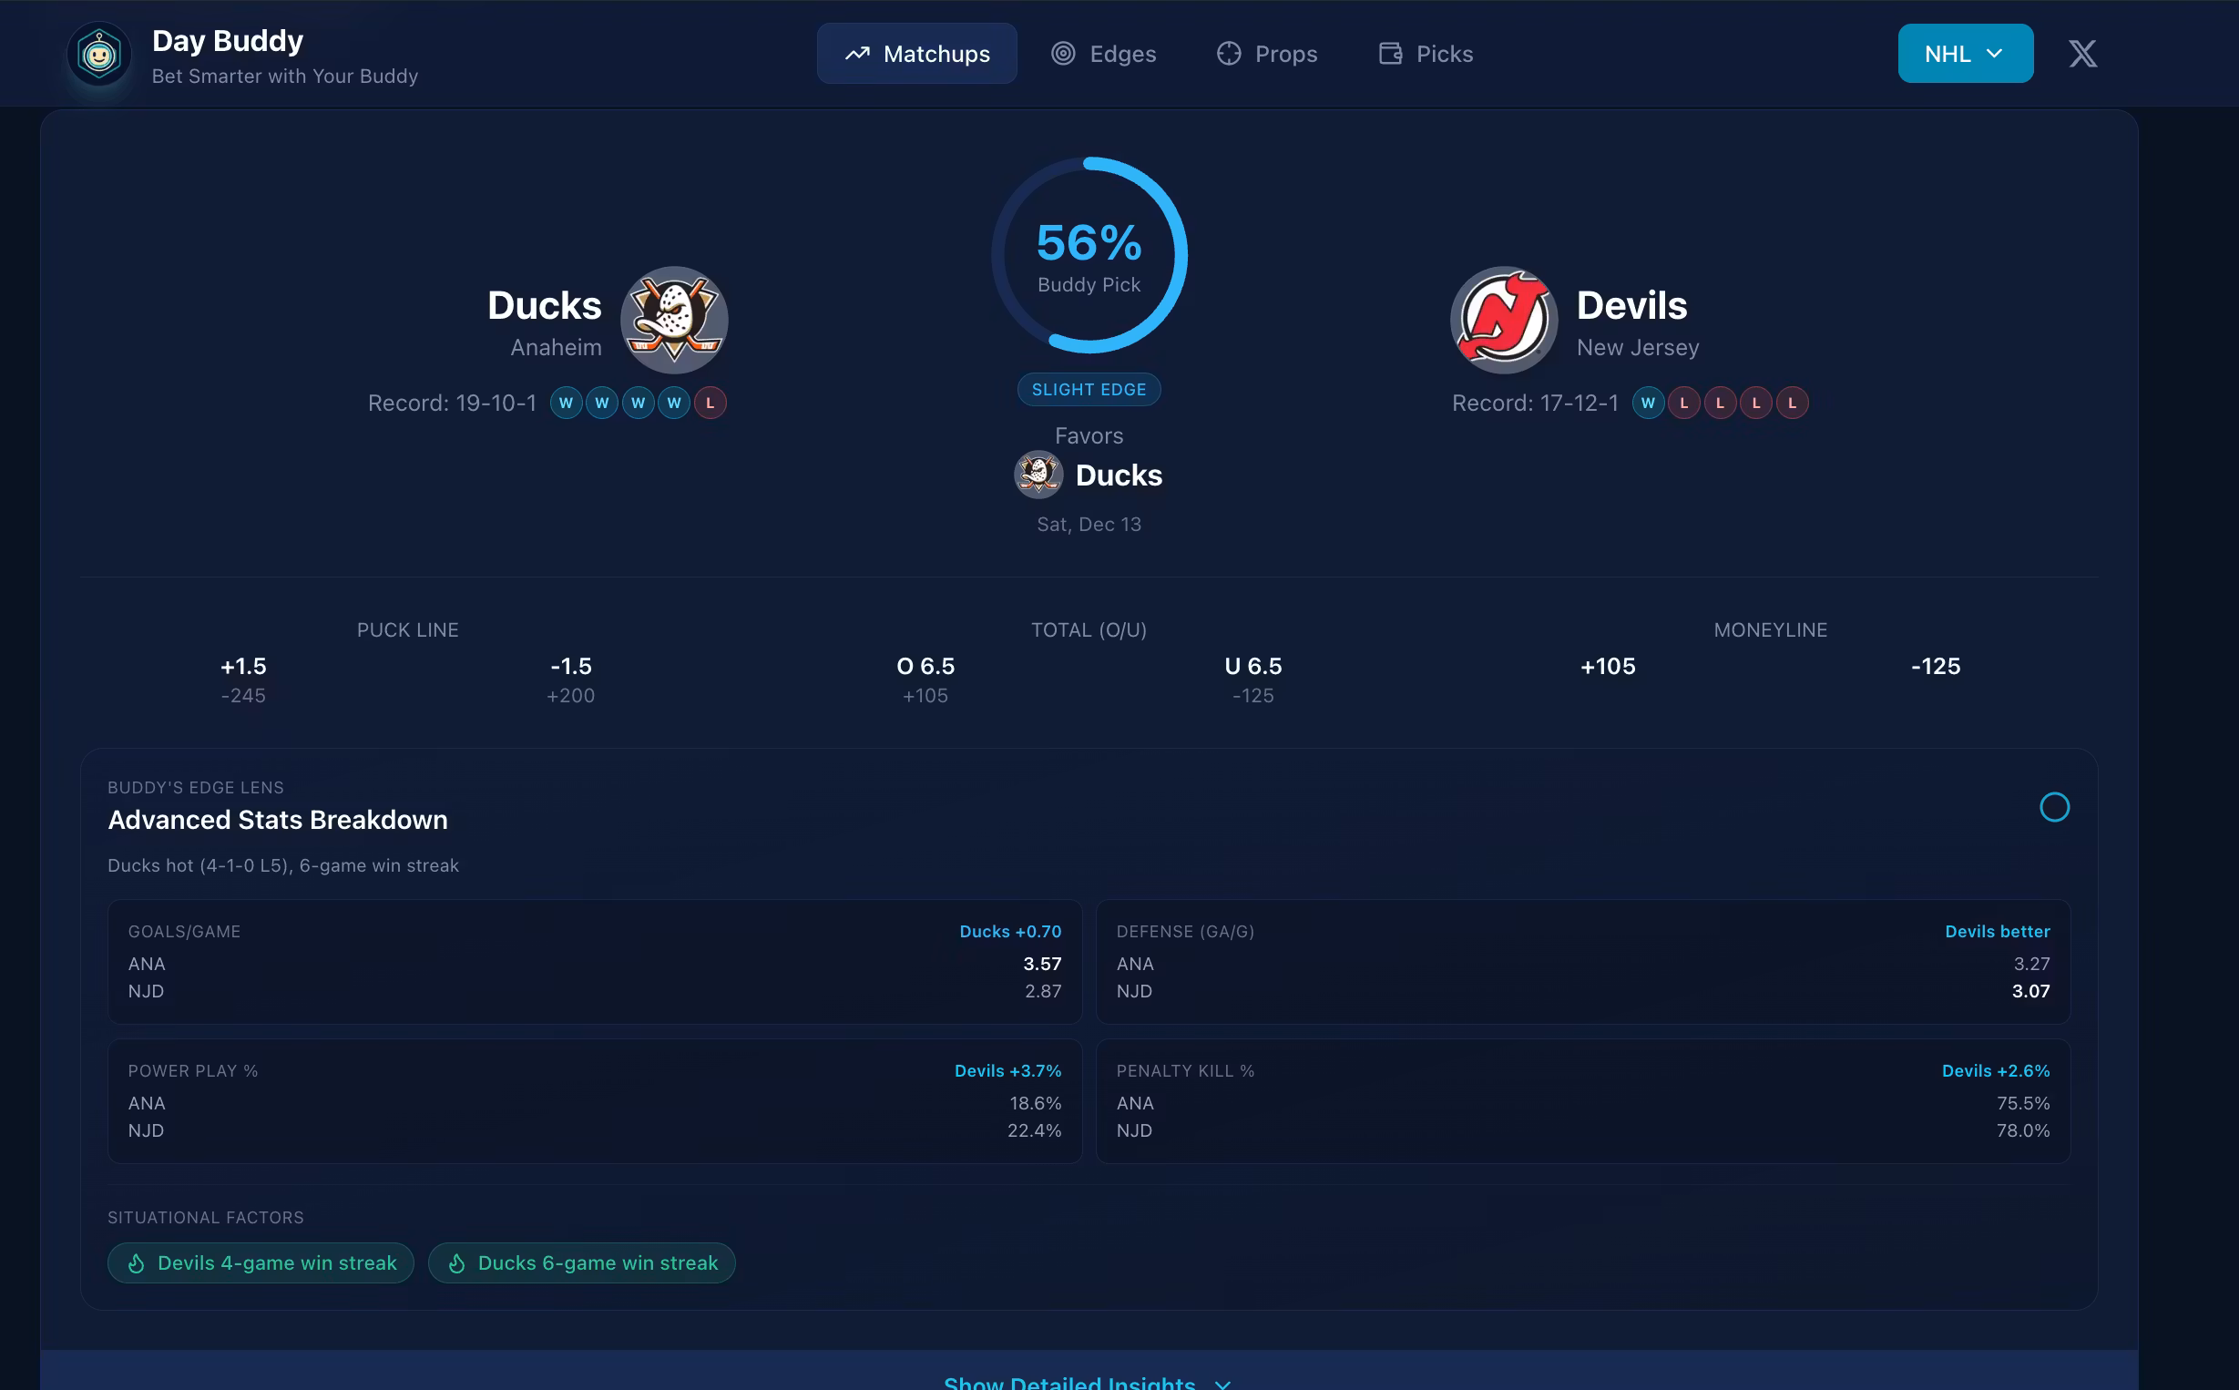
Task: Open the Picks tab
Action: pyautogui.click(x=1426, y=55)
